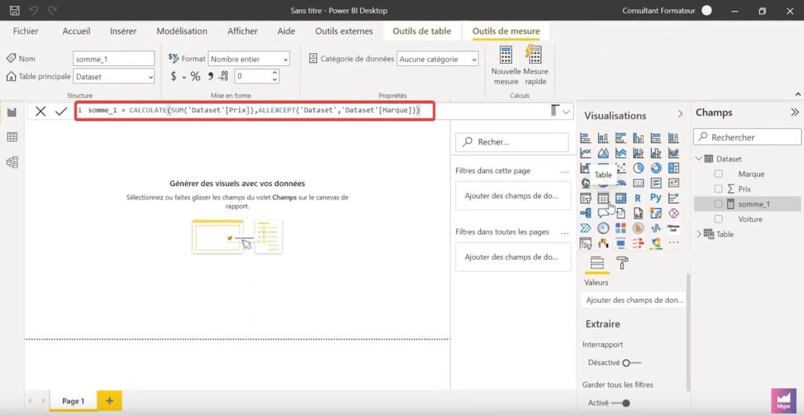The image size is (804, 416).
Task: Click the Champs Rechercher box
Action: (x=747, y=137)
